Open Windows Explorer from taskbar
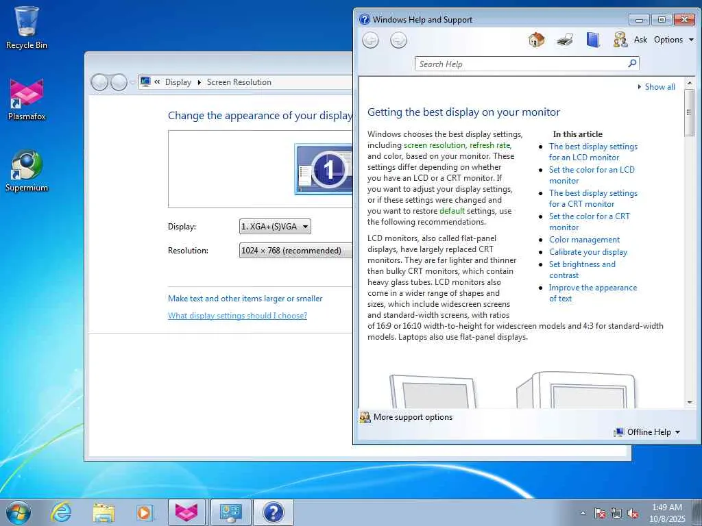The image size is (702, 526). tap(104, 512)
